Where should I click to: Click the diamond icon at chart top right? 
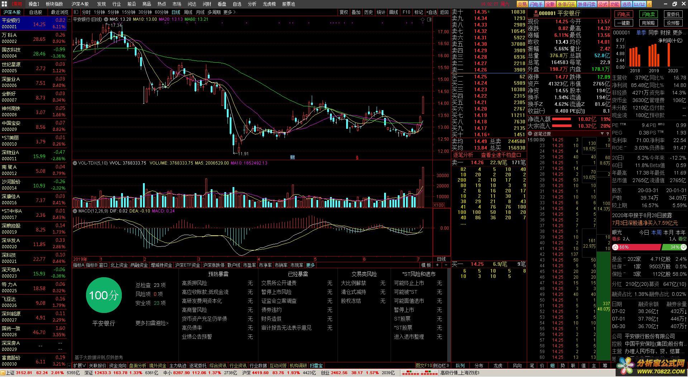423,19
